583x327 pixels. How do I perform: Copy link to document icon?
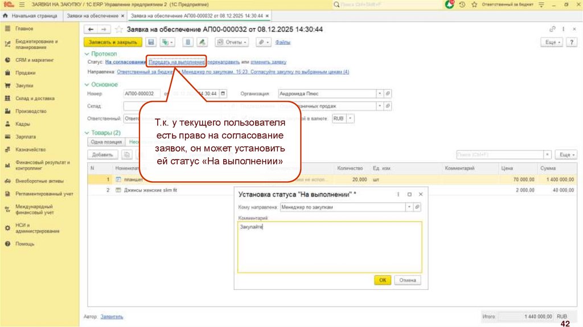552,29
